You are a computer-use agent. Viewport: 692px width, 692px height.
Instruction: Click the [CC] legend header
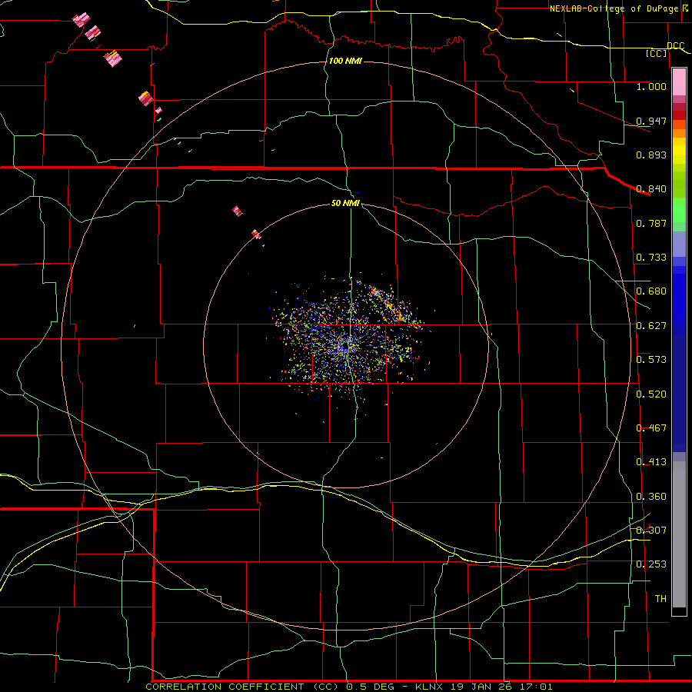pos(657,53)
